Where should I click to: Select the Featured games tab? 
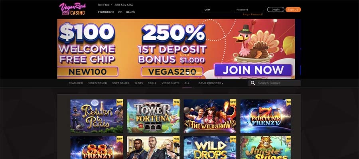(76, 83)
